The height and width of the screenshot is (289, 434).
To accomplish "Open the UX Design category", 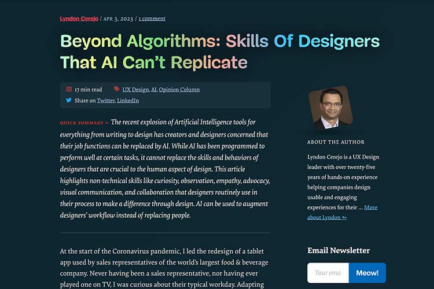I will (135, 90).
